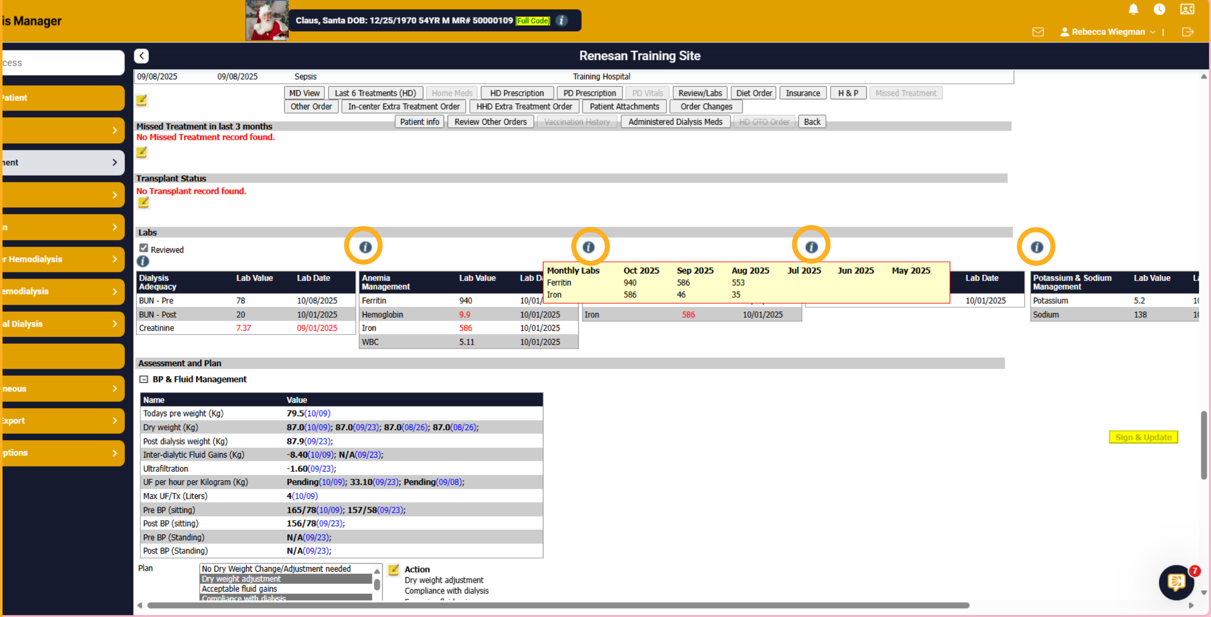Click the search access input field
1211x617 pixels.
point(63,63)
